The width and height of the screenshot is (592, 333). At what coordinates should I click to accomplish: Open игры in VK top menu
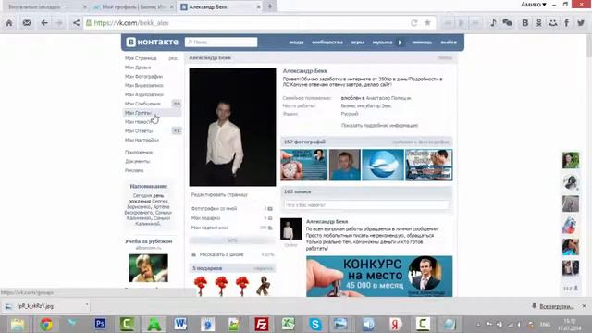click(x=358, y=43)
